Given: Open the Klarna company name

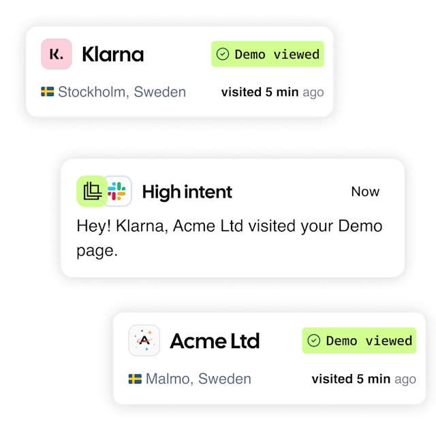Looking at the screenshot, I should tap(113, 54).
